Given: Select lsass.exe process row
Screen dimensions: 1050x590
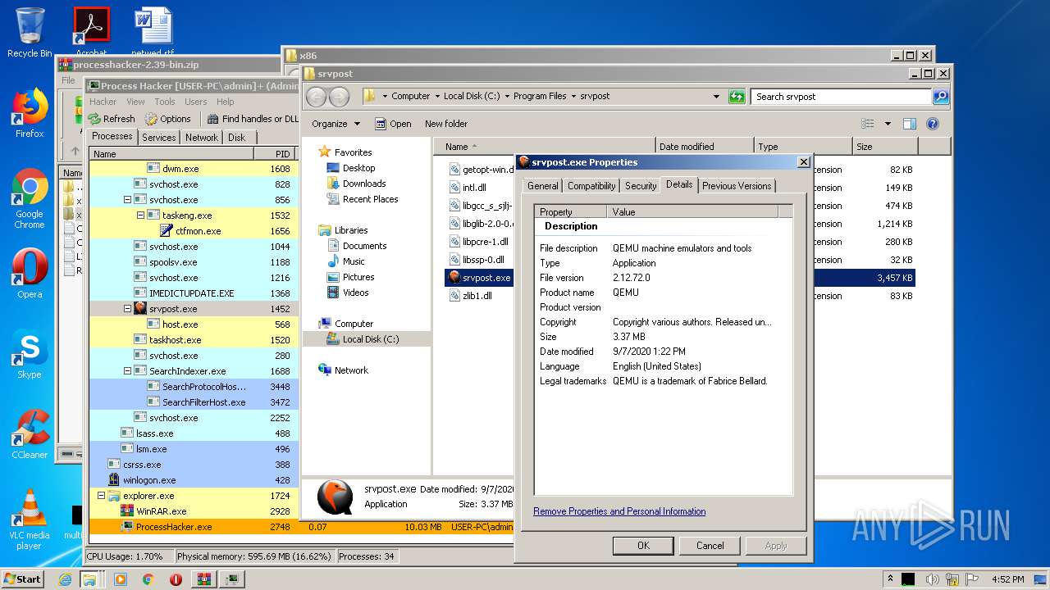Looking at the screenshot, I should tap(193, 433).
